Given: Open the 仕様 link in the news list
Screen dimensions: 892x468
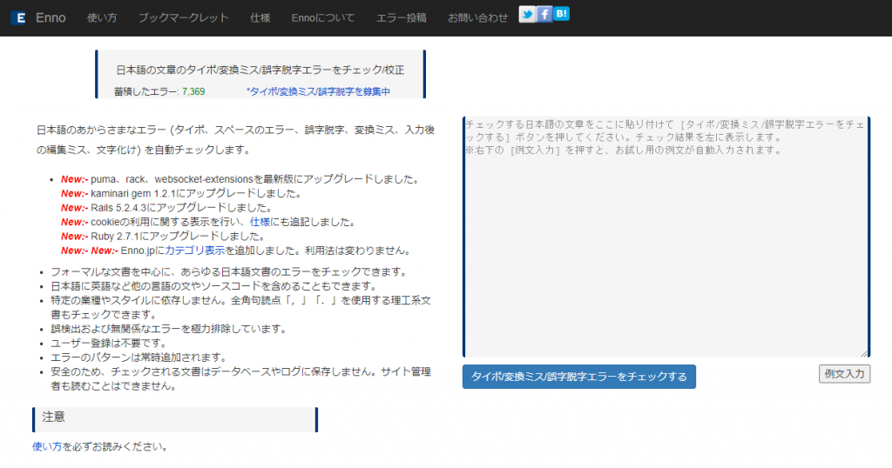Looking at the screenshot, I should (x=260, y=222).
